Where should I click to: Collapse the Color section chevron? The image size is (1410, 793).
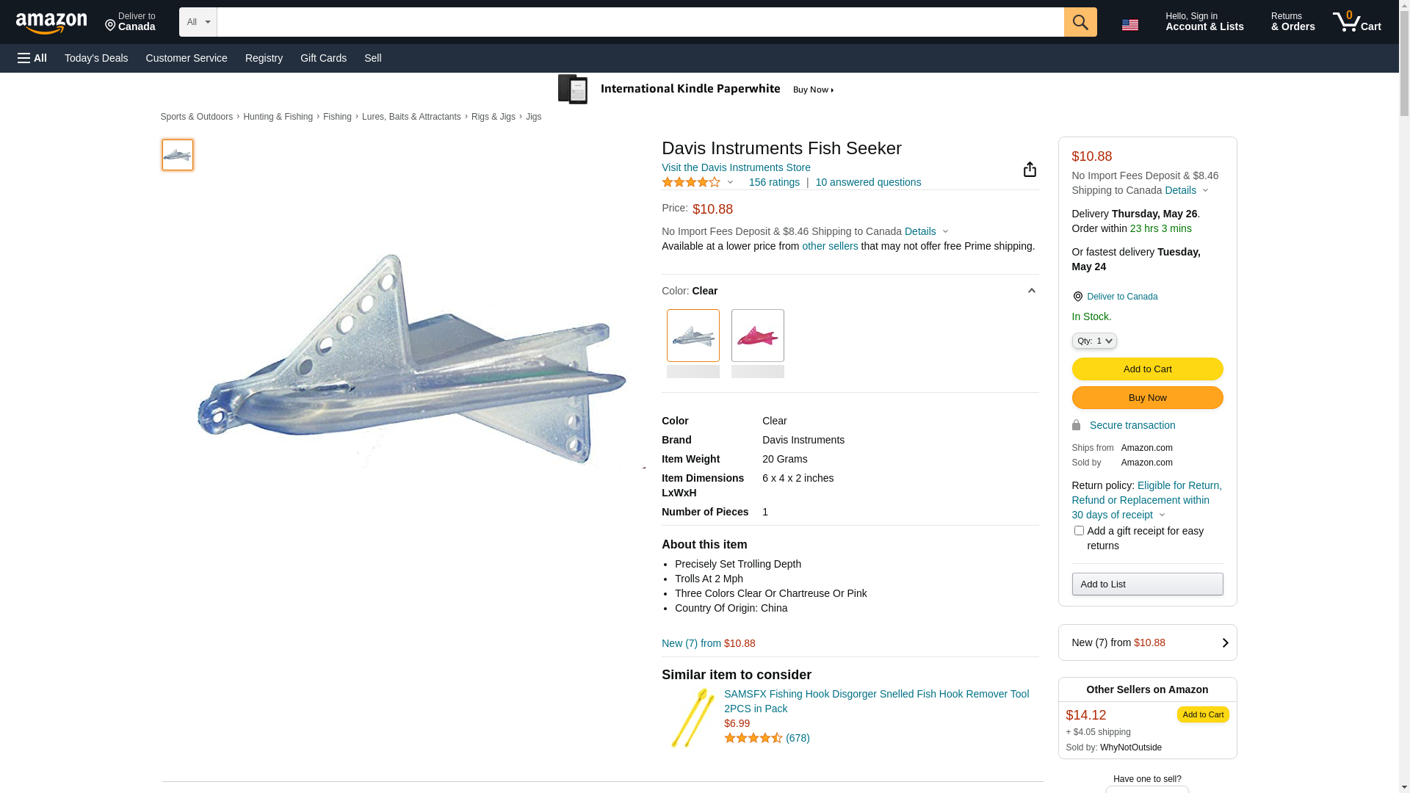[1031, 291]
